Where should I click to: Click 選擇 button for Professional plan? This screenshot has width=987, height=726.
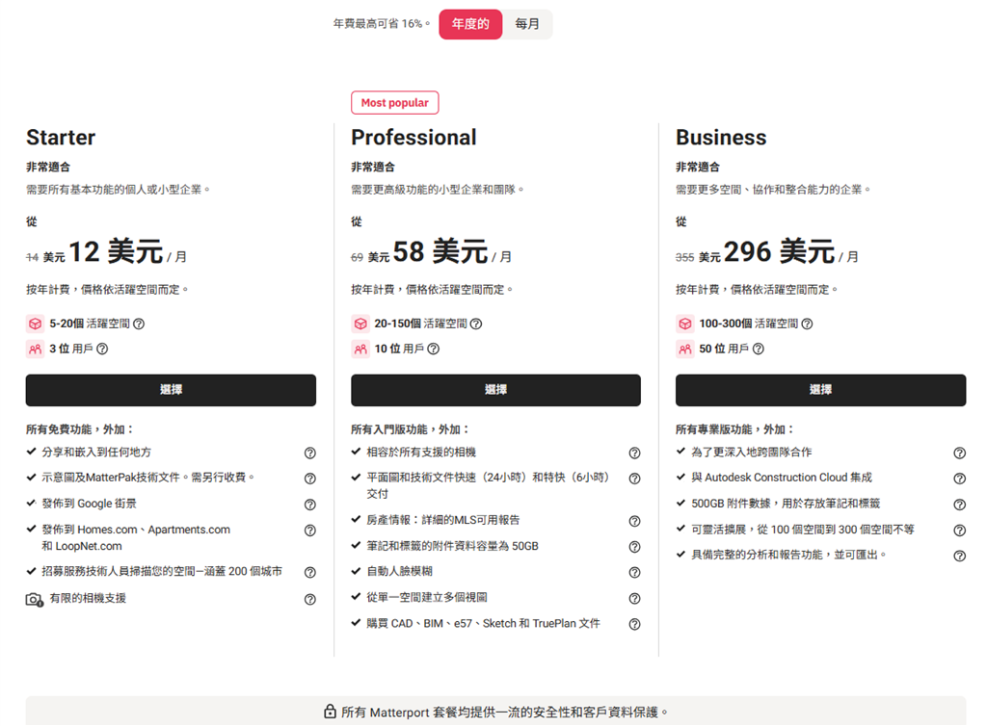point(495,390)
